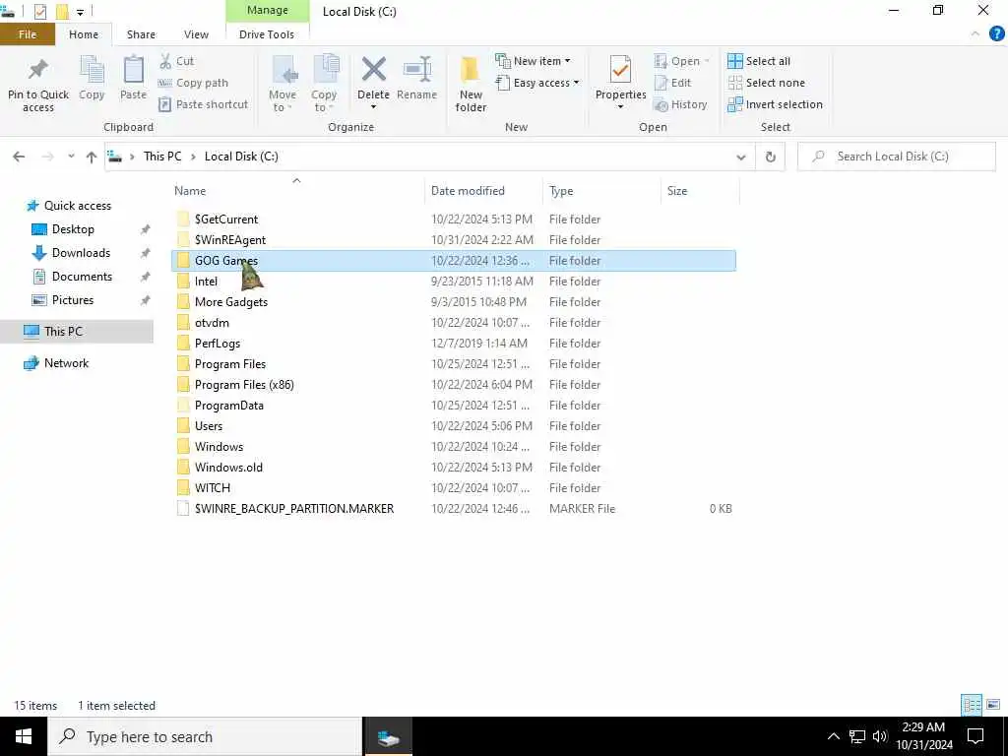Screen dimensions: 1008x756
Task: Click the Paste icon in ribbon
Action: click(133, 78)
